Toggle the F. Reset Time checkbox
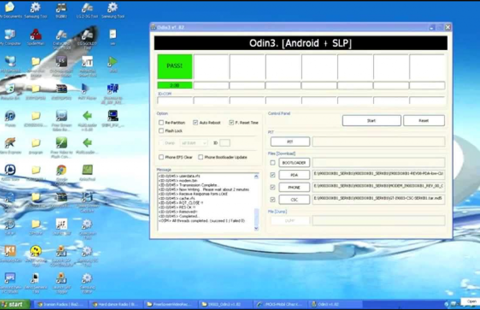This screenshot has width=480, height=310. tap(232, 123)
